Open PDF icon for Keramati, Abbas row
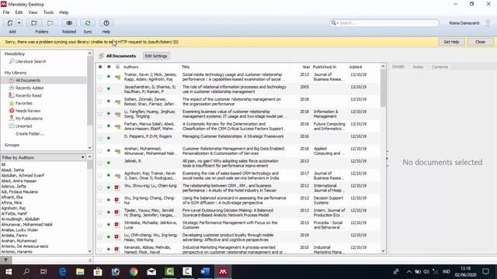 [116, 250]
